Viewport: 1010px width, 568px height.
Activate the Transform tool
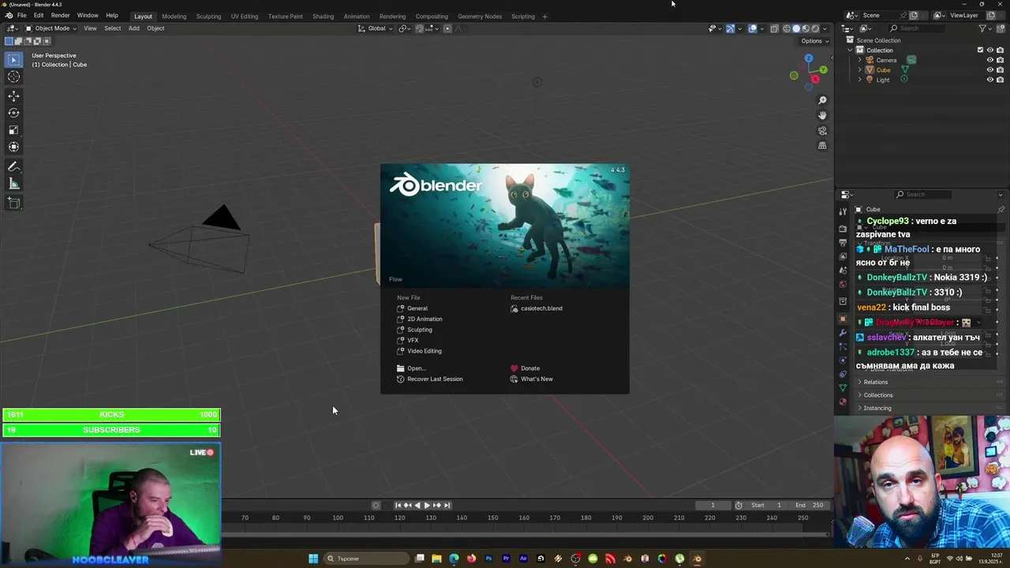coord(13,147)
